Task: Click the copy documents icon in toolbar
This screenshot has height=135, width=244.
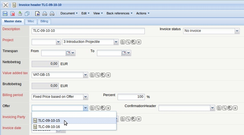Action: (27, 13)
